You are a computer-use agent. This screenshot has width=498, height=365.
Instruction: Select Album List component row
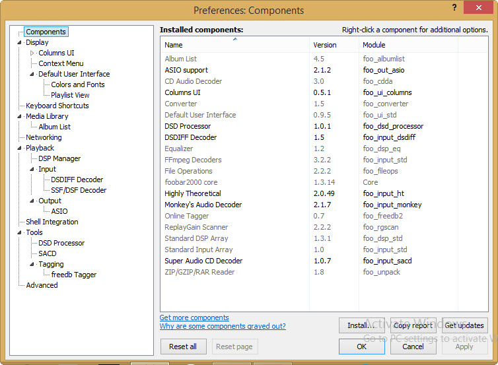click(x=324, y=59)
